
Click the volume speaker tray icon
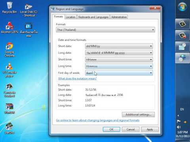coord(179,127)
